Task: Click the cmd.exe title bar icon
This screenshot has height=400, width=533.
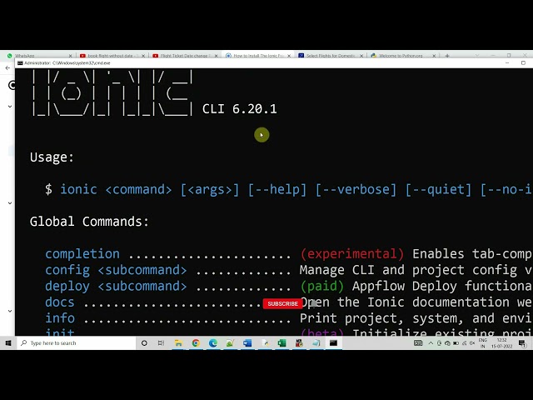Action: [20, 63]
